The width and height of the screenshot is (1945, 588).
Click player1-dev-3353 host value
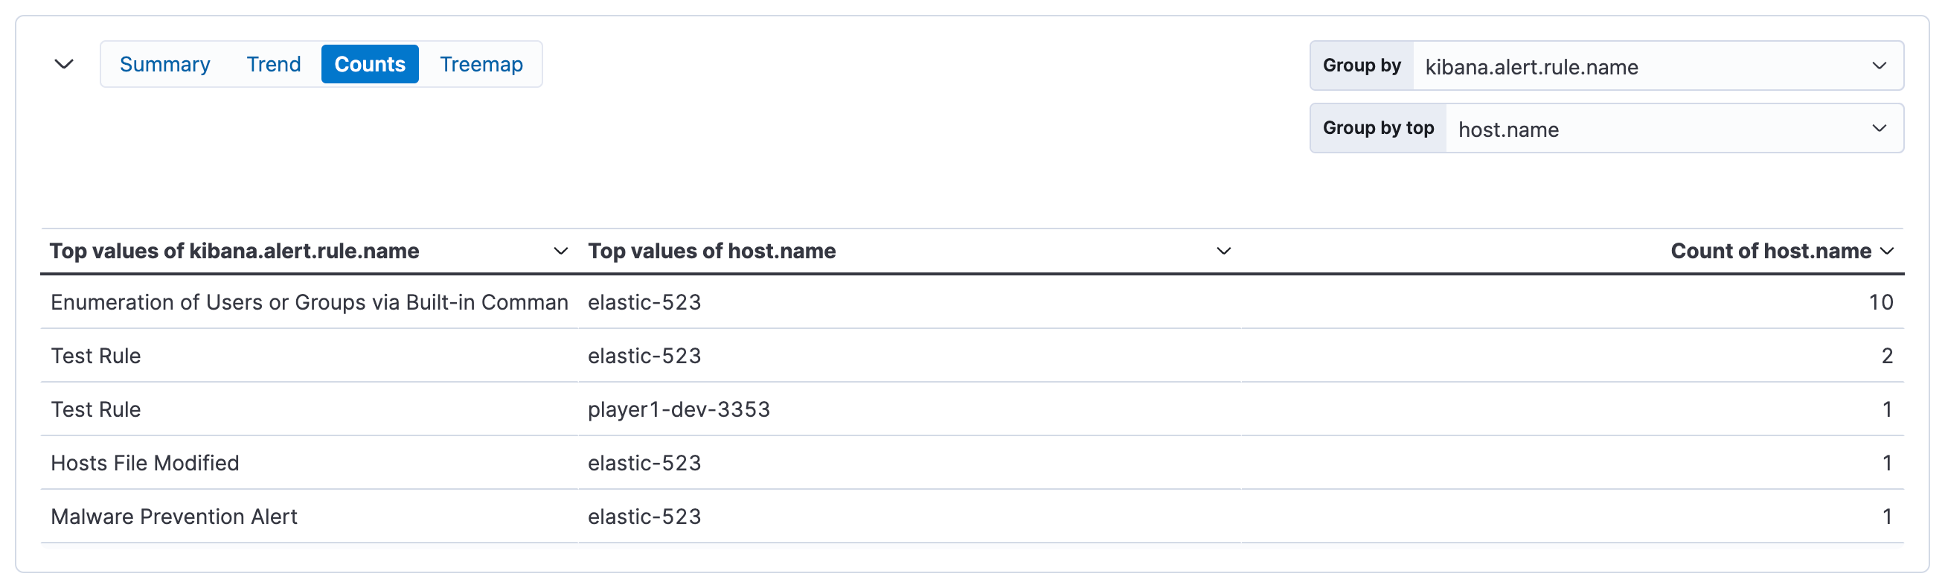(x=679, y=409)
